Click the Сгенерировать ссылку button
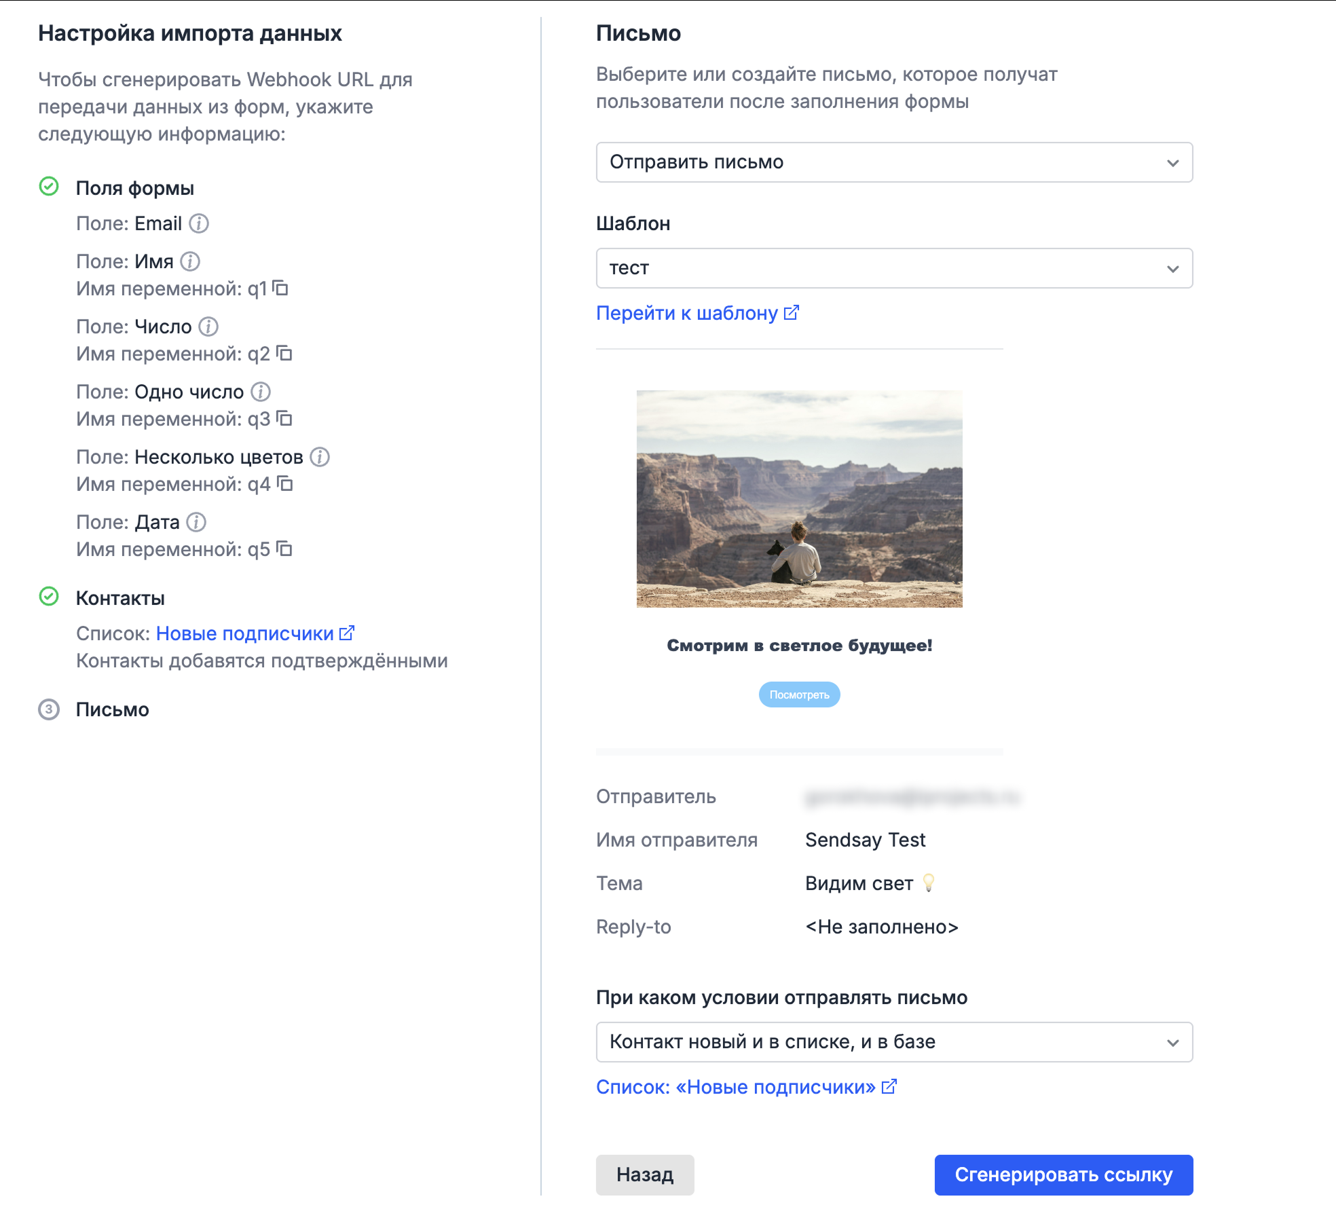The width and height of the screenshot is (1336, 1222). click(x=1064, y=1175)
